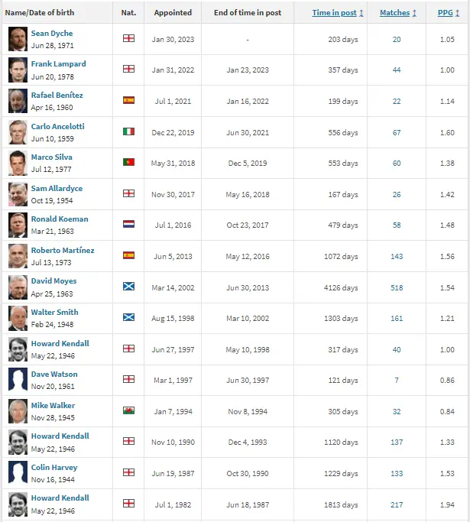Click the Portuguese flag beside Marco Silva
This screenshot has height=522, width=470.
pyautogui.click(x=128, y=163)
